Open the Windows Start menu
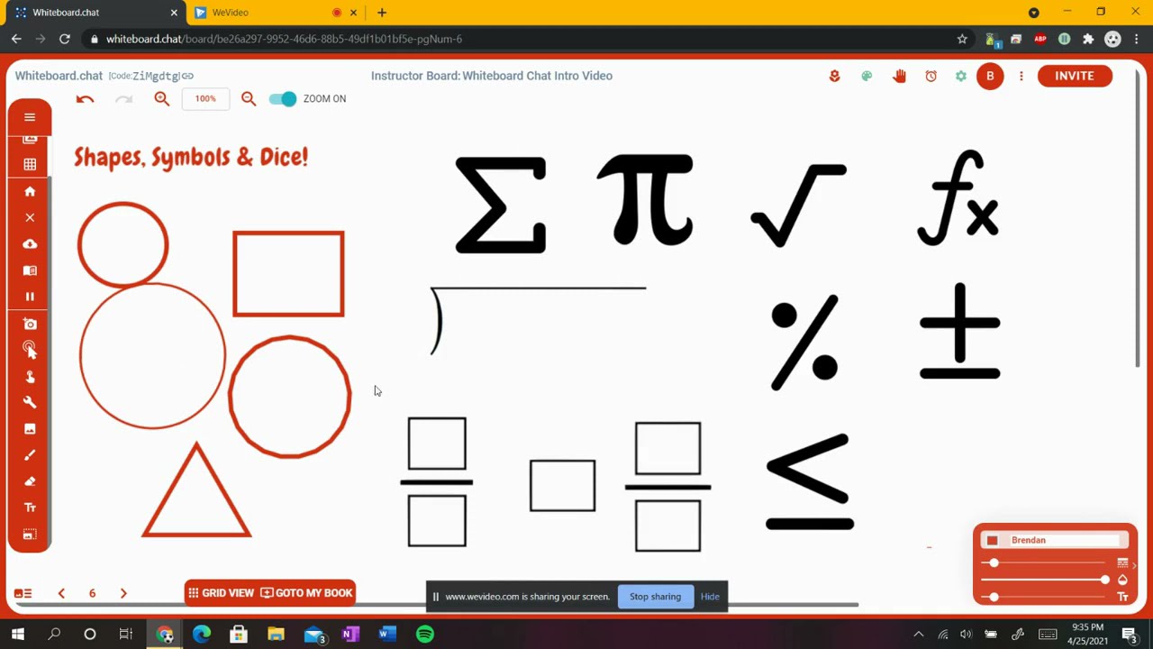The width and height of the screenshot is (1153, 649). [17, 635]
